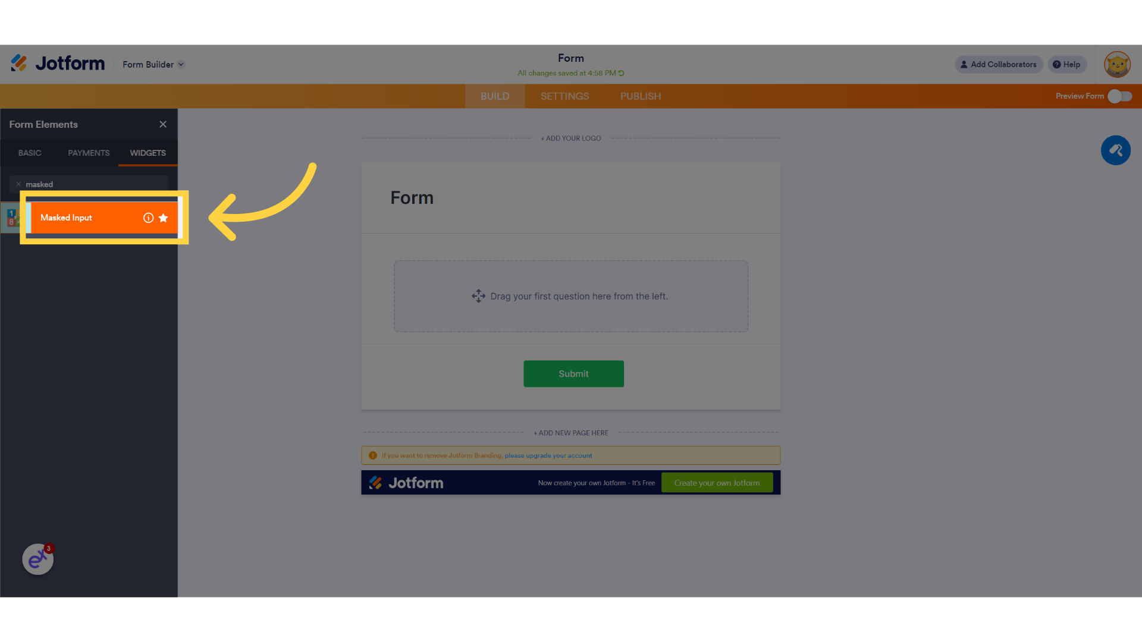The width and height of the screenshot is (1142, 642).
Task: Expand the BASIC elements section
Action: pos(30,152)
